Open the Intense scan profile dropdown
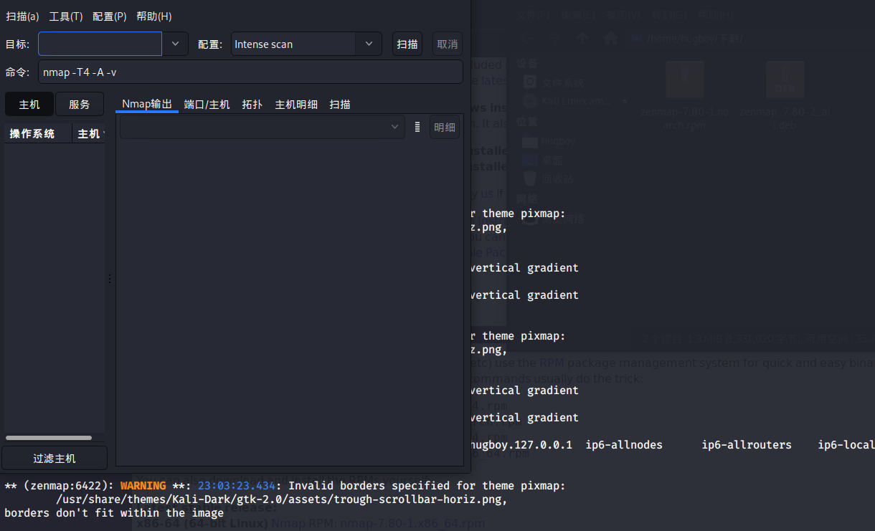 [x=369, y=44]
